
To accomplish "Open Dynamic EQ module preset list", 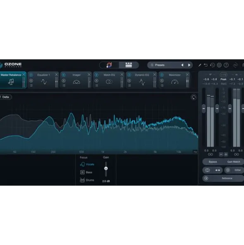I will tap(129, 85).
